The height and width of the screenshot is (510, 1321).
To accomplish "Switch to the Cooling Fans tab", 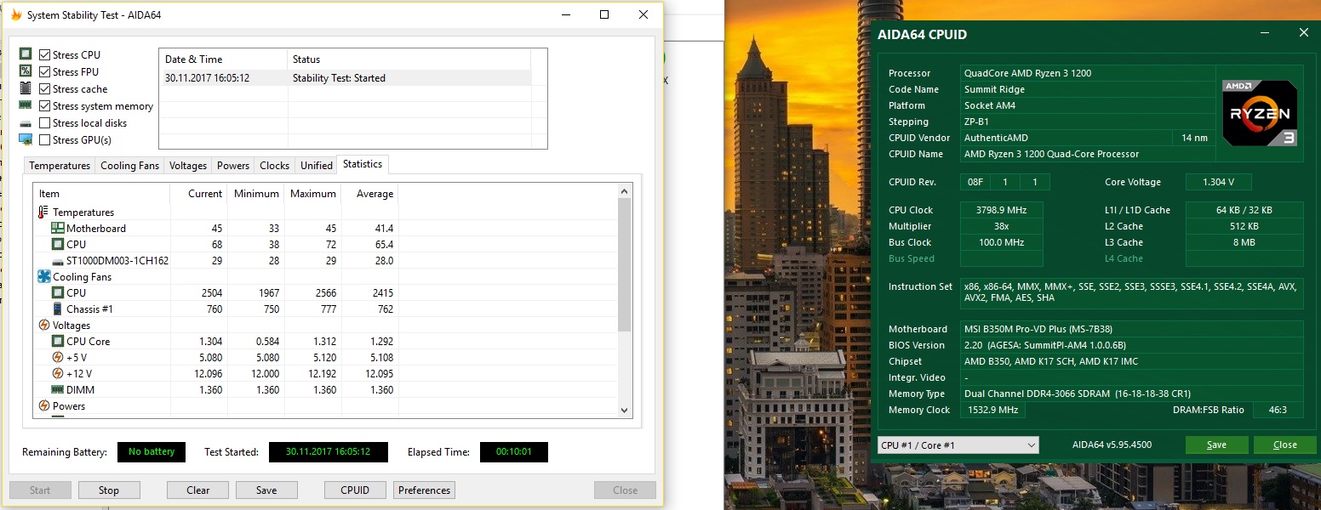I will click(129, 166).
